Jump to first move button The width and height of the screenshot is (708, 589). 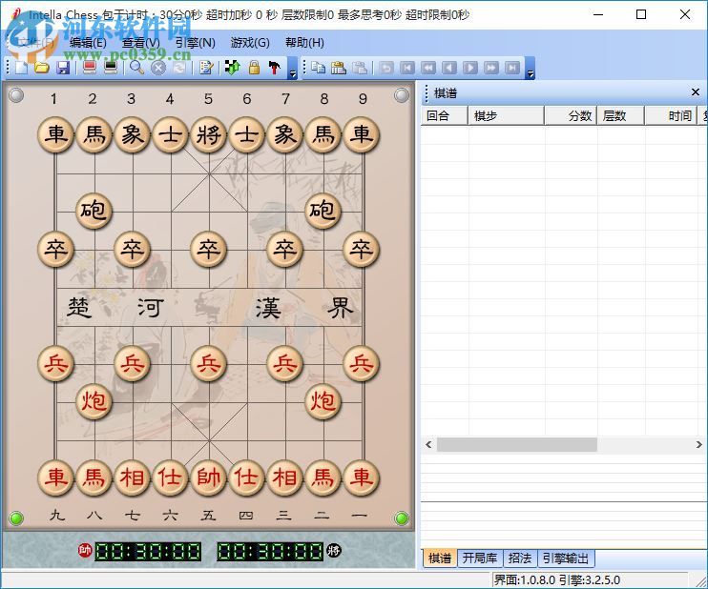[x=407, y=68]
